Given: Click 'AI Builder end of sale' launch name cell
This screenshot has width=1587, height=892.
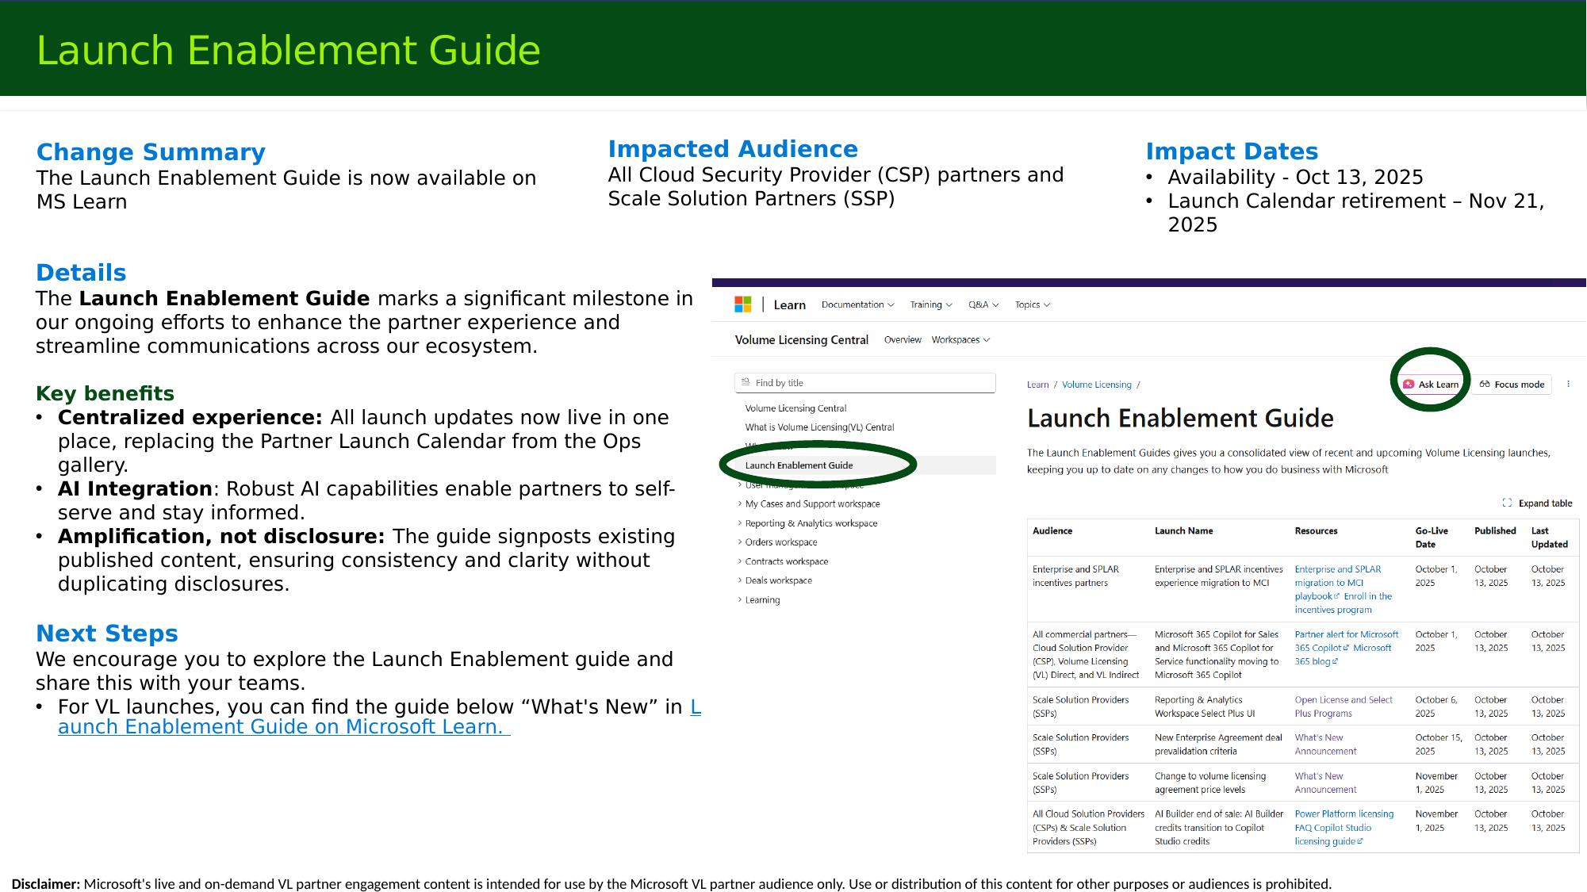Looking at the screenshot, I should tap(1219, 828).
